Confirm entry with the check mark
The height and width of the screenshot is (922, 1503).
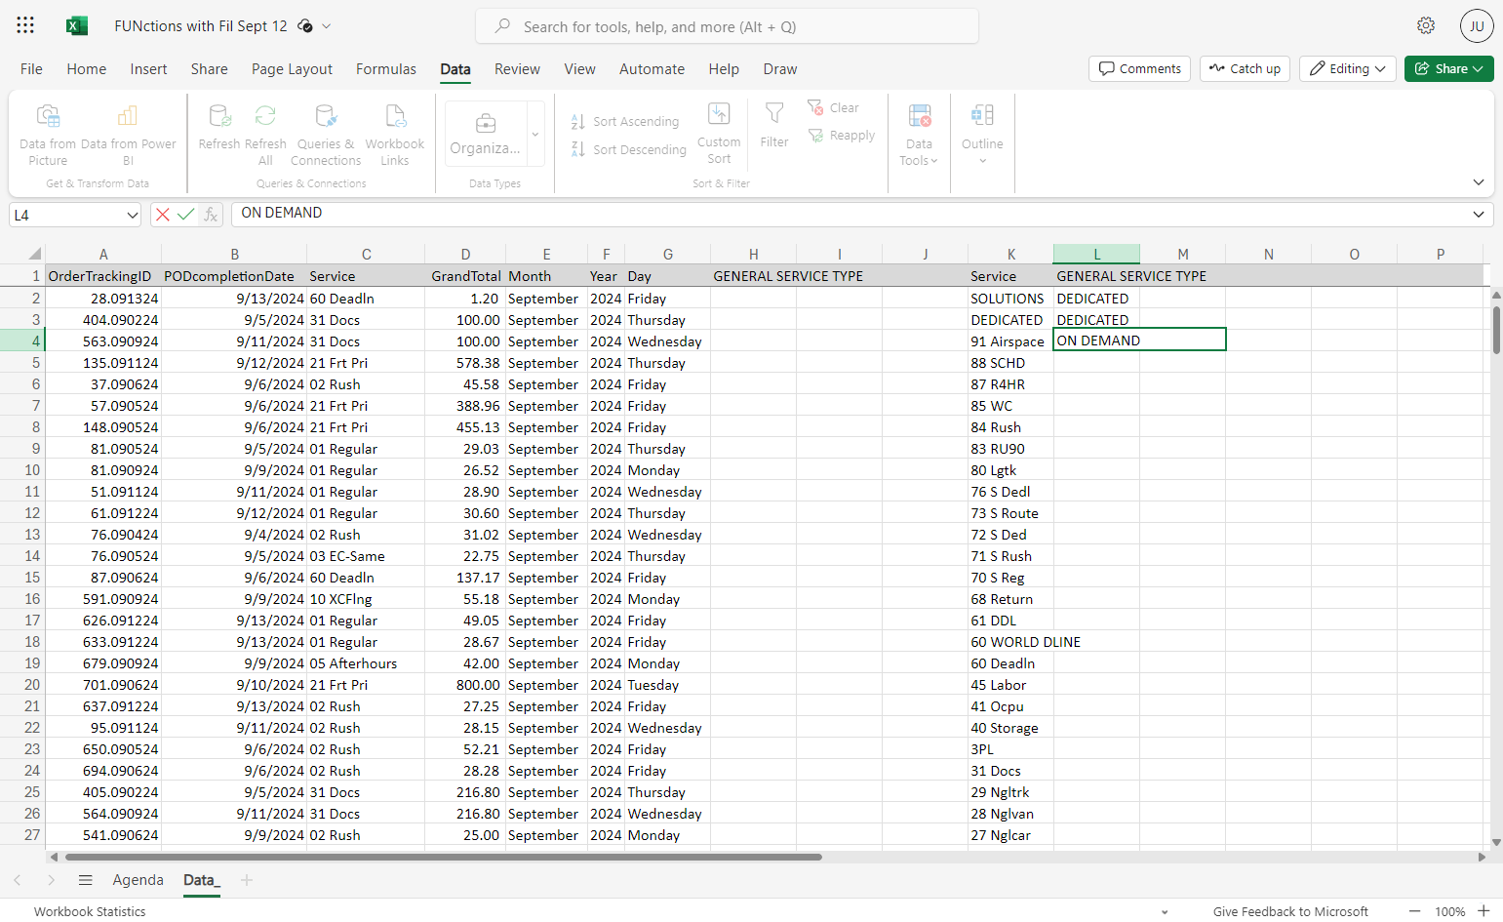click(185, 215)
